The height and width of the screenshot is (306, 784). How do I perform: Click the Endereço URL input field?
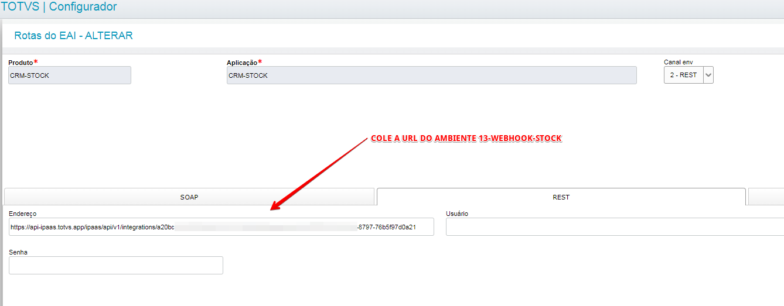coord(221,227)
